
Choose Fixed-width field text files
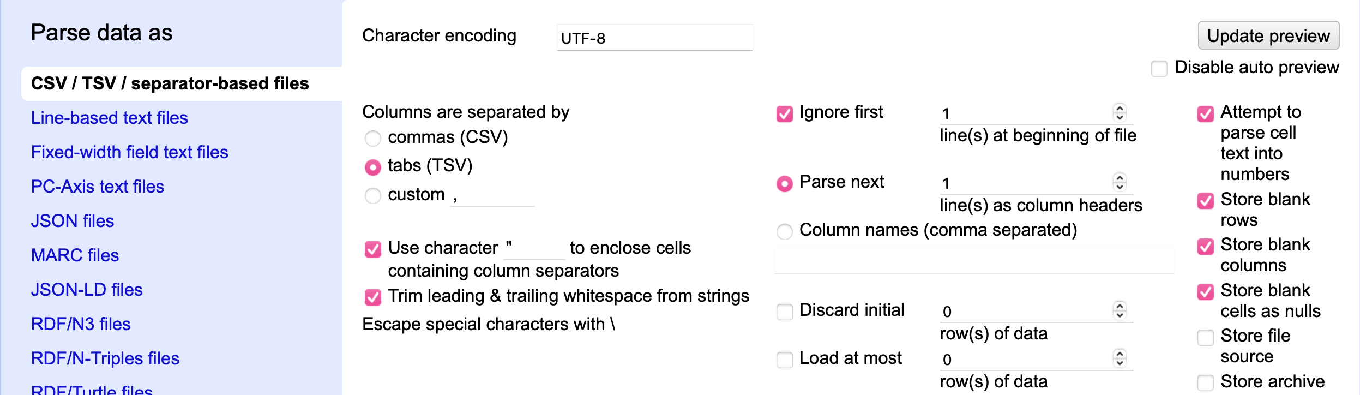click(x=129, y=152)
